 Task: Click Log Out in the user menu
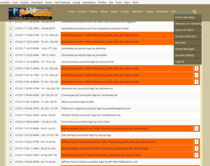[180, 62]
